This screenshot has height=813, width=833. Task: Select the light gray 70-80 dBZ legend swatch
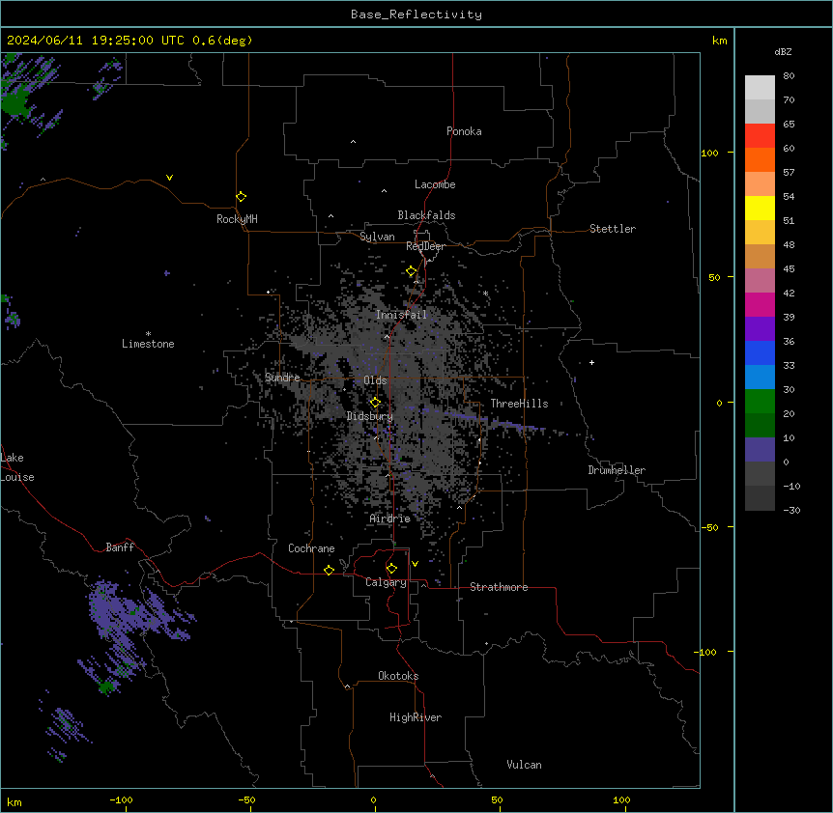point(760,88)
